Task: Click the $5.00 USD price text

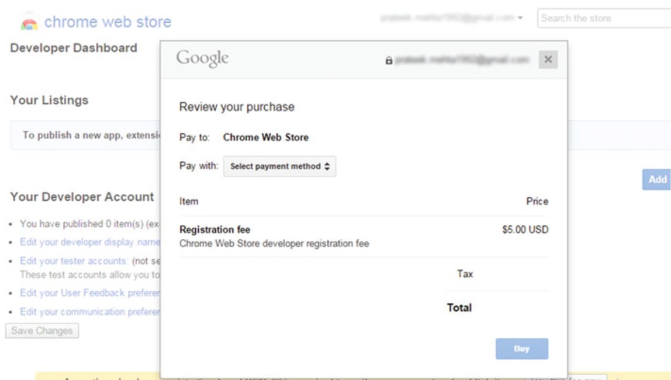Action: (525, 230)
